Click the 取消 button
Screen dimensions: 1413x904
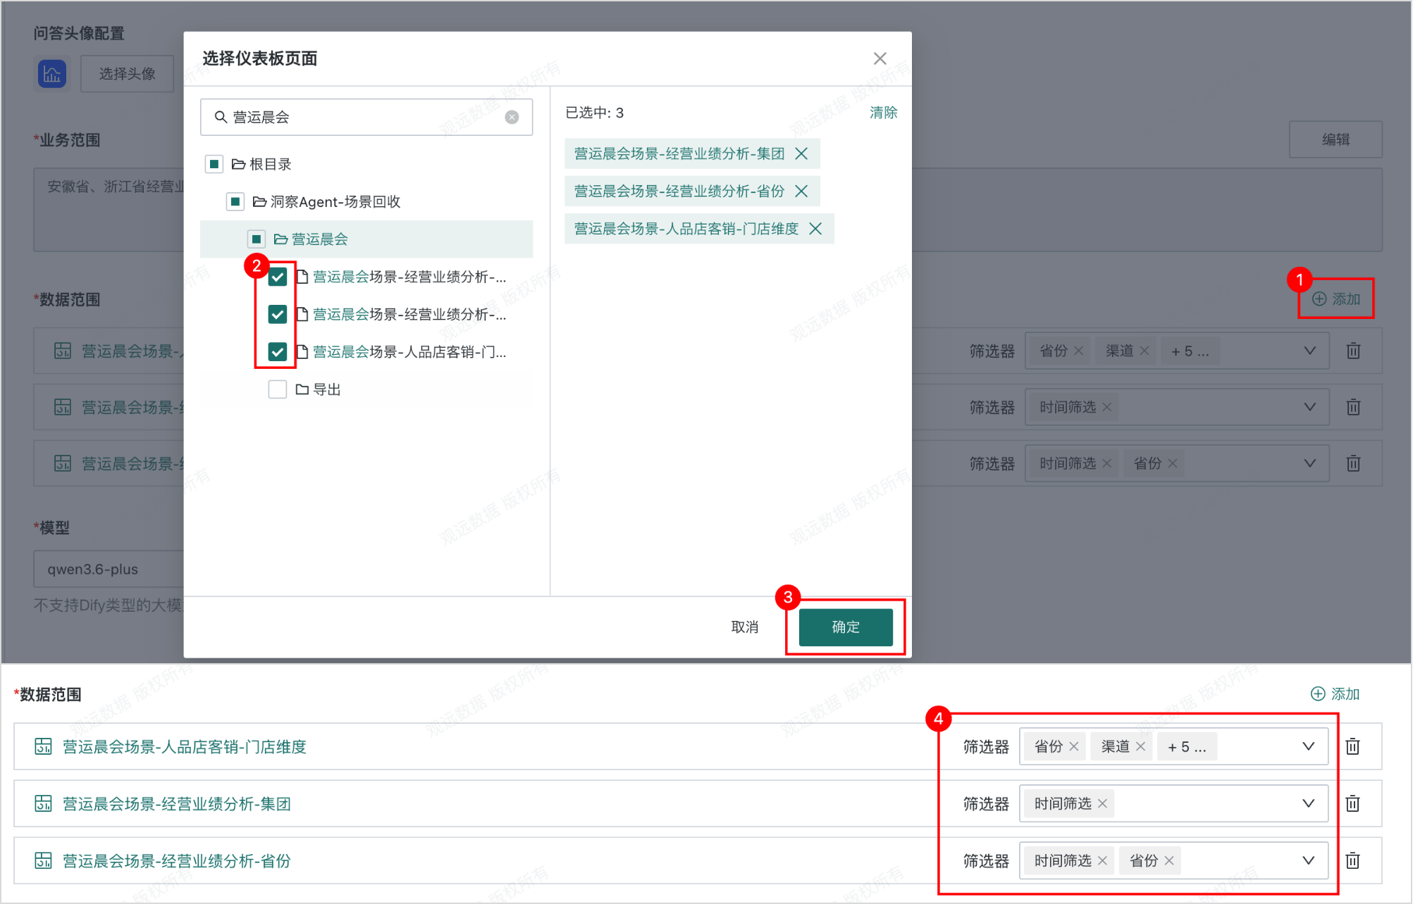(745, 627)
